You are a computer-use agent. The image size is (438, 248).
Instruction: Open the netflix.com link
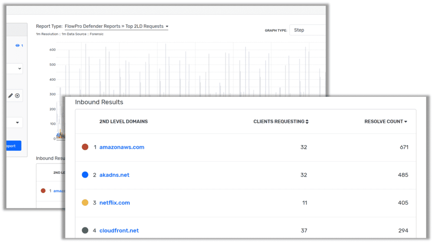(x=115, y=203)
